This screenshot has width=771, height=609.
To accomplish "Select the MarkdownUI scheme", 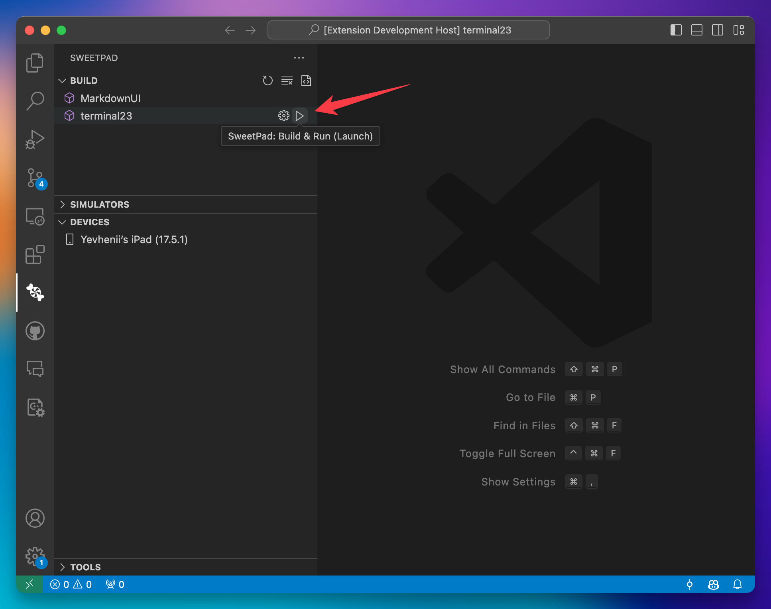I will point(110,98).
